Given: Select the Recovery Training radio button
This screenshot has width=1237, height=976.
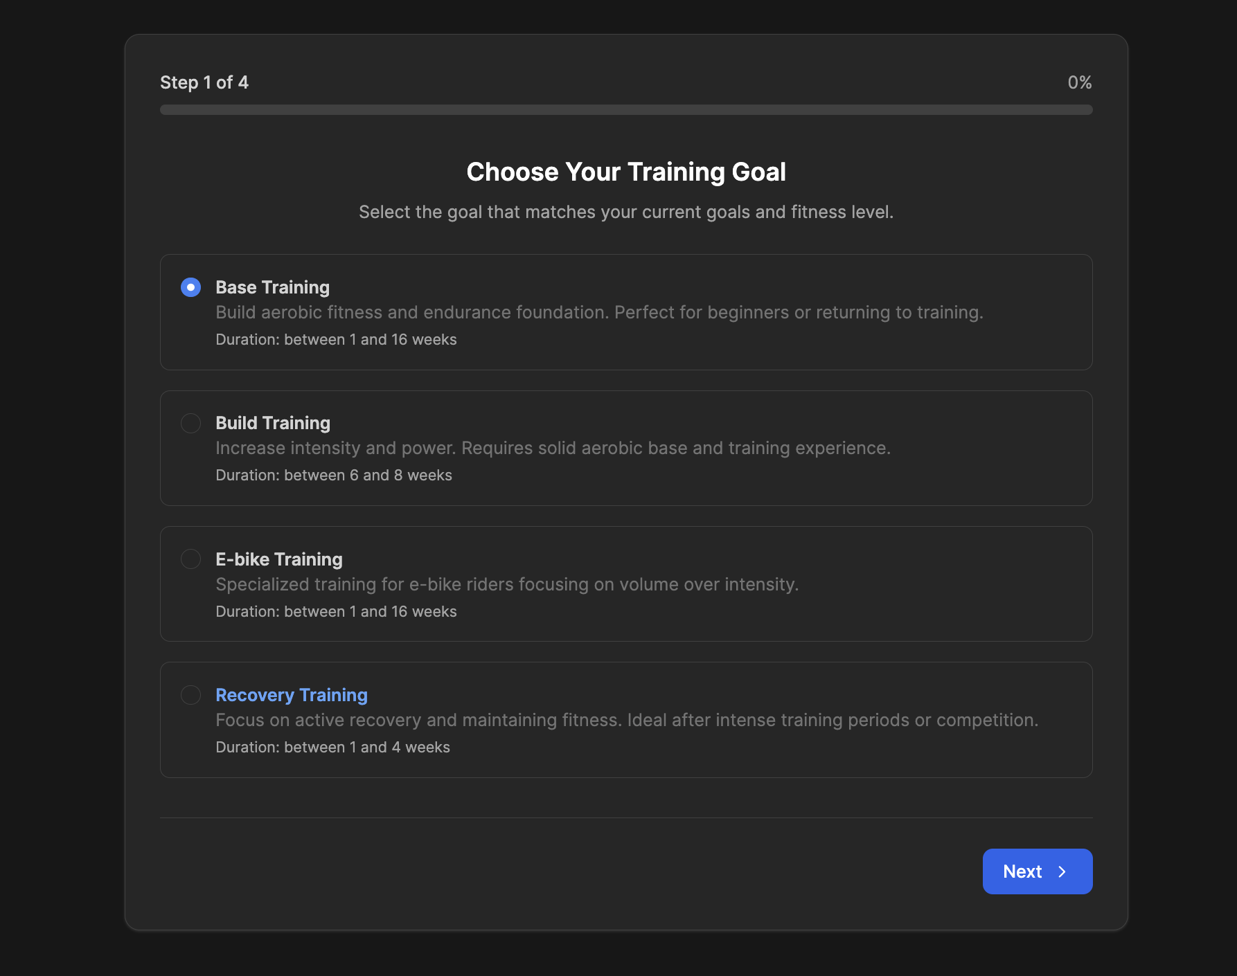Looking at the screenshot, I should click(x=190, y=694).
